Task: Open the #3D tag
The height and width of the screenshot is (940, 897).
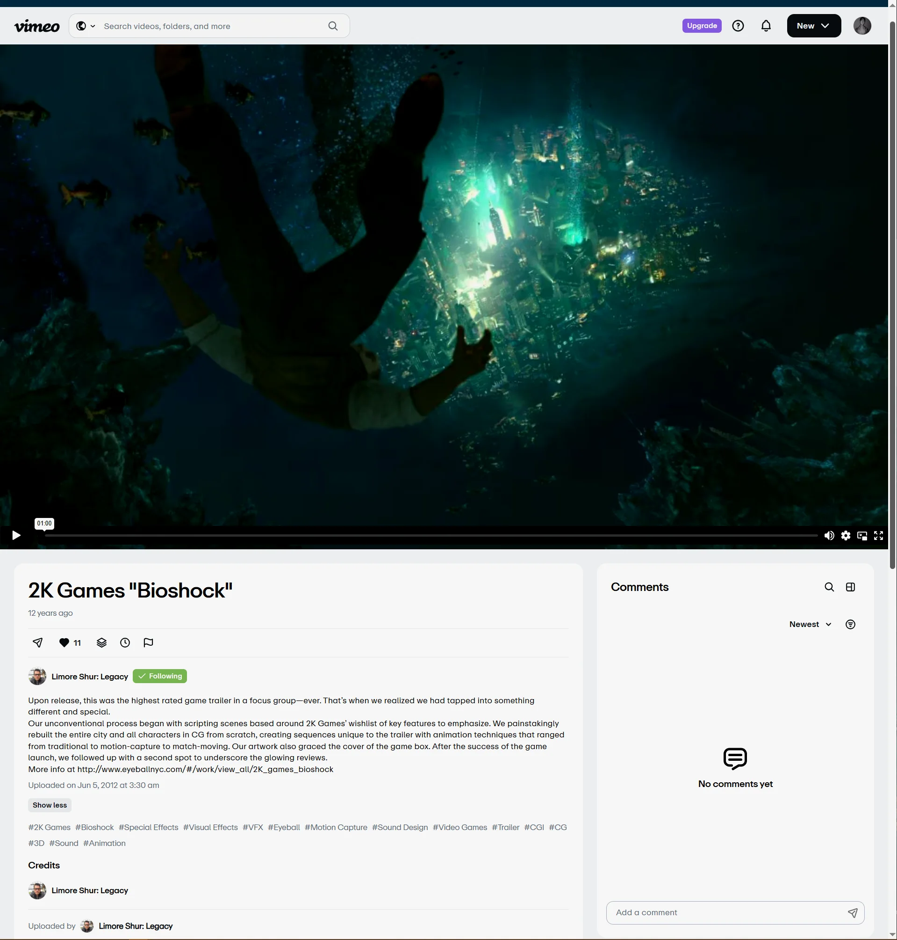Action: point(36,843)
